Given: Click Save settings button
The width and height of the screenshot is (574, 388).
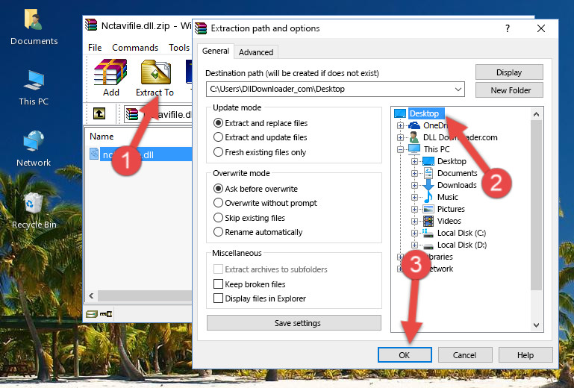Looking at the screenshot, I should pyautogui.click(x=293, y=323).
